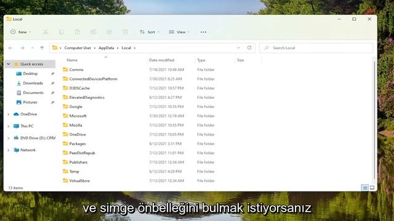This screenshot has width=394, height=221.
Task: Expand address bar history dropdown
Action: tap(238, 48)
